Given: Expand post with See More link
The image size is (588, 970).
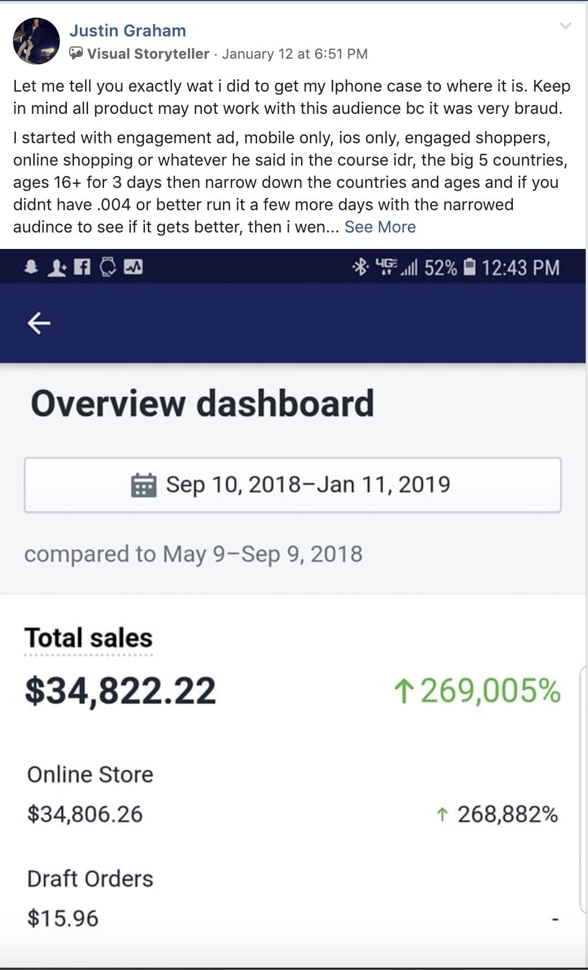Looking at the screenshot, I should pyautogui.click(x=380, y=227).
